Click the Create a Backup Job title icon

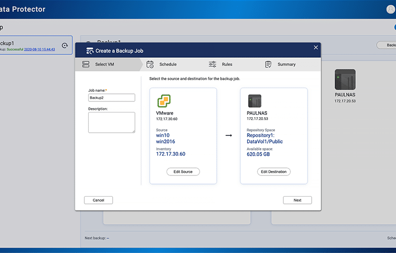tap(90, 51)
